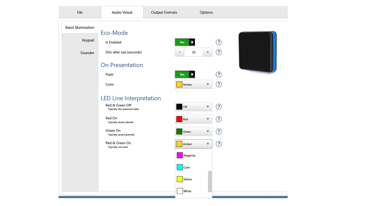Open Green On color dropdown

193,131
